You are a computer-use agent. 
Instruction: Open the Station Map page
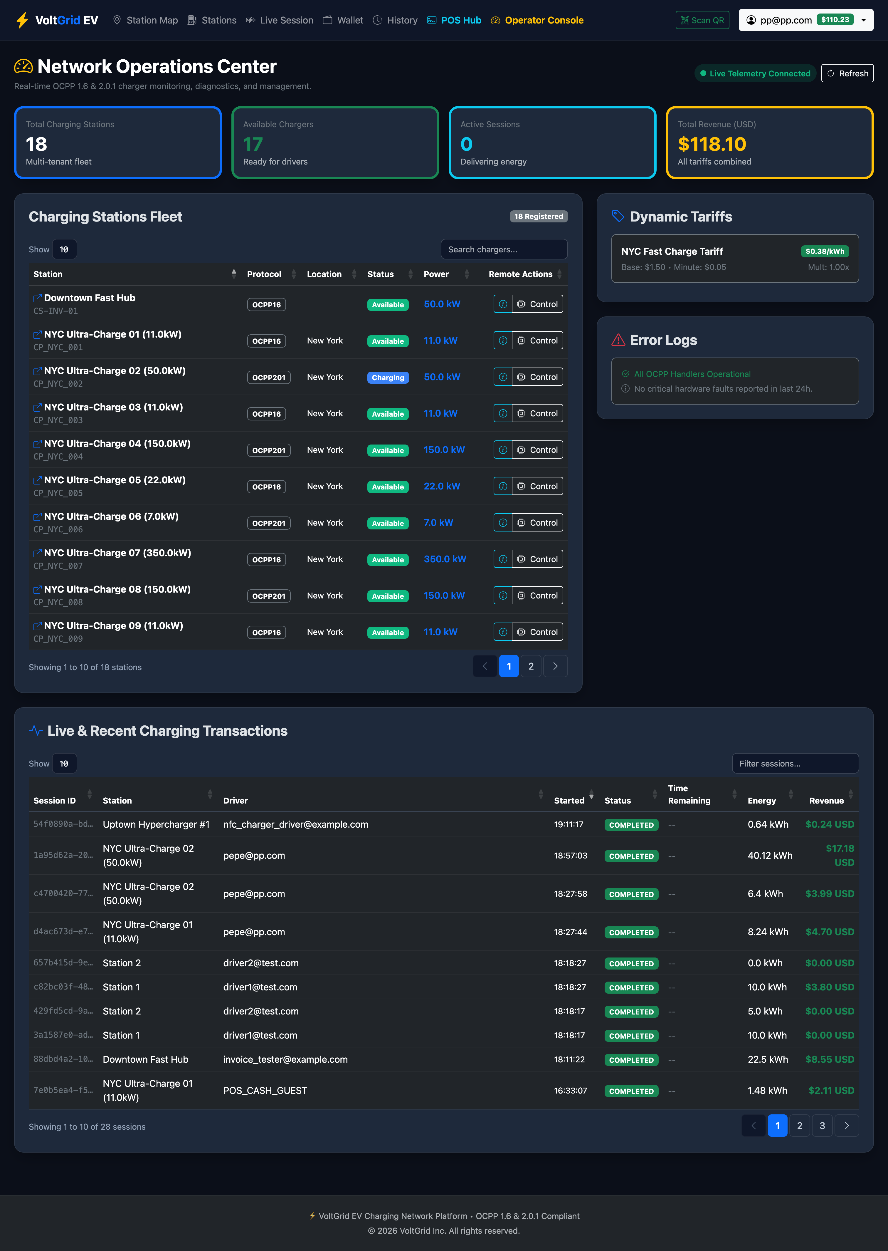(x=145, y=20)
